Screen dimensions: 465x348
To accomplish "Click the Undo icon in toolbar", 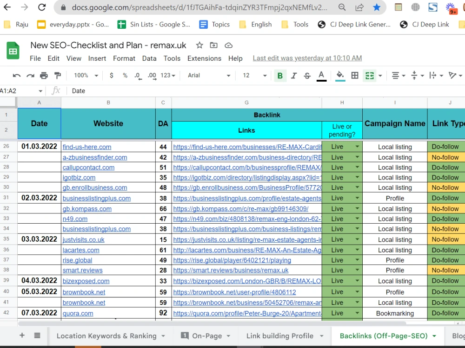I will [17, 76].
